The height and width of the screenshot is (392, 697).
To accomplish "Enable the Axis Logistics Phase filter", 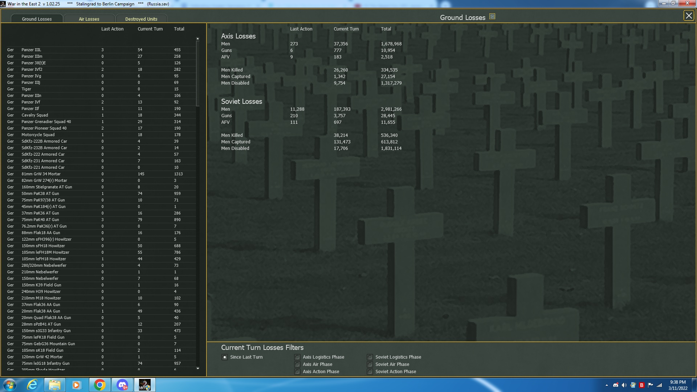I will pyautogui.click(x=297, y=357).
